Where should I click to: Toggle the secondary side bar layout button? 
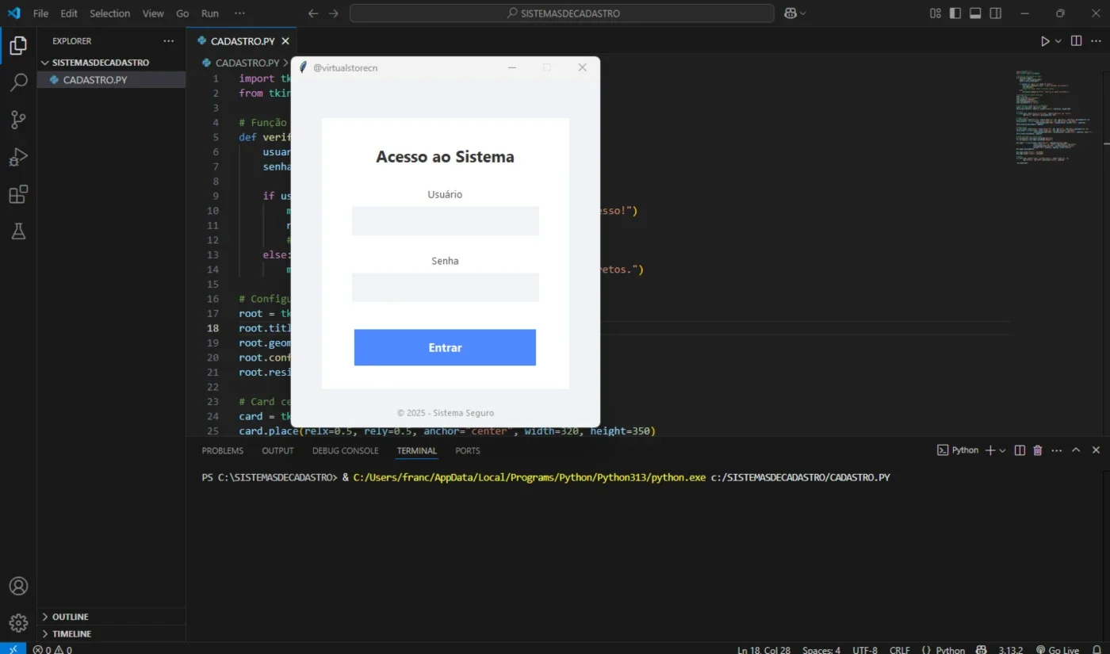996,13
